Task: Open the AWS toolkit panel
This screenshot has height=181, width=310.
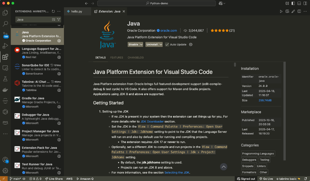Action: 5,123
